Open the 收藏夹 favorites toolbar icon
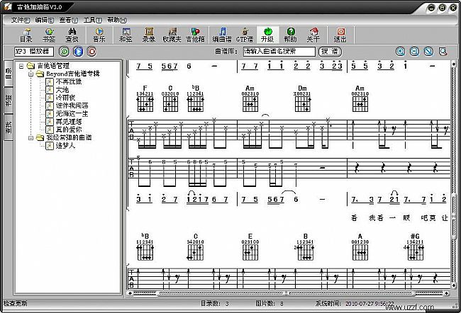Screen dimensions: 461x313 point(172,35)
